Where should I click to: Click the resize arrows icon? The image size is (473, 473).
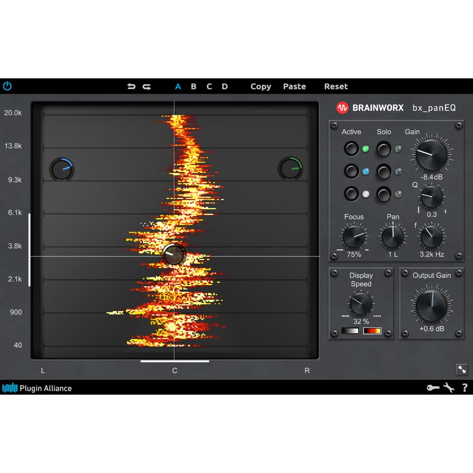[x=462, y=369]
